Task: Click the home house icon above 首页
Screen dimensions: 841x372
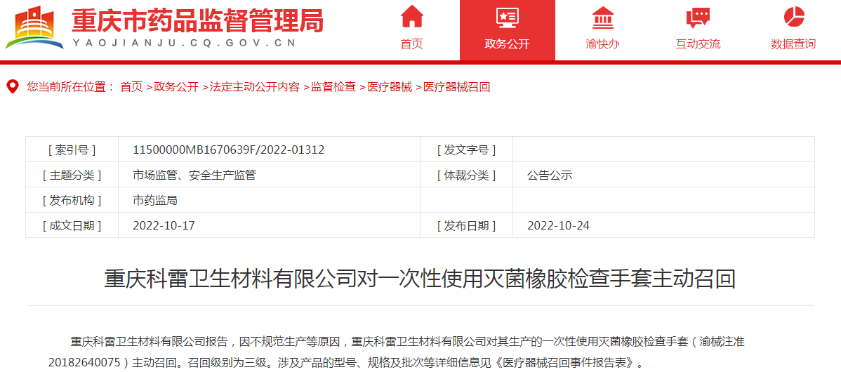Action: [x=412, y=17]
